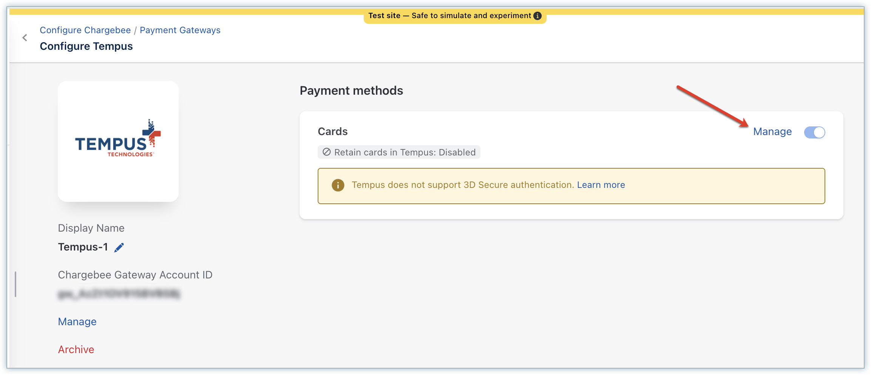Click the pencil icon beside Tempus-1
The height and width of the screenshot is (375, 871).
click(x=119, y=247)
